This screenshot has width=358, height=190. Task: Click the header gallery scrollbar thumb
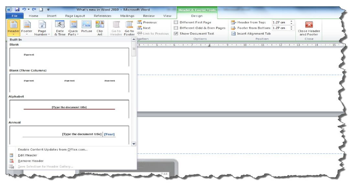pyautogui.click(x=134, y=49)
